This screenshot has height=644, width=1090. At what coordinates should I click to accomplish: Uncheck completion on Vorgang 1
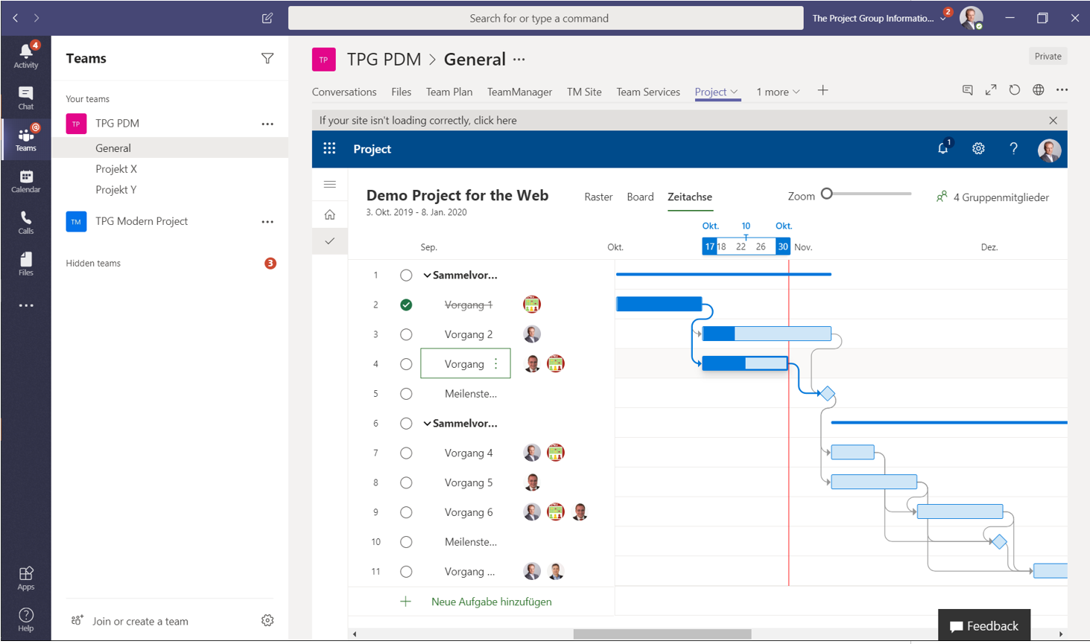pos(406,304)
